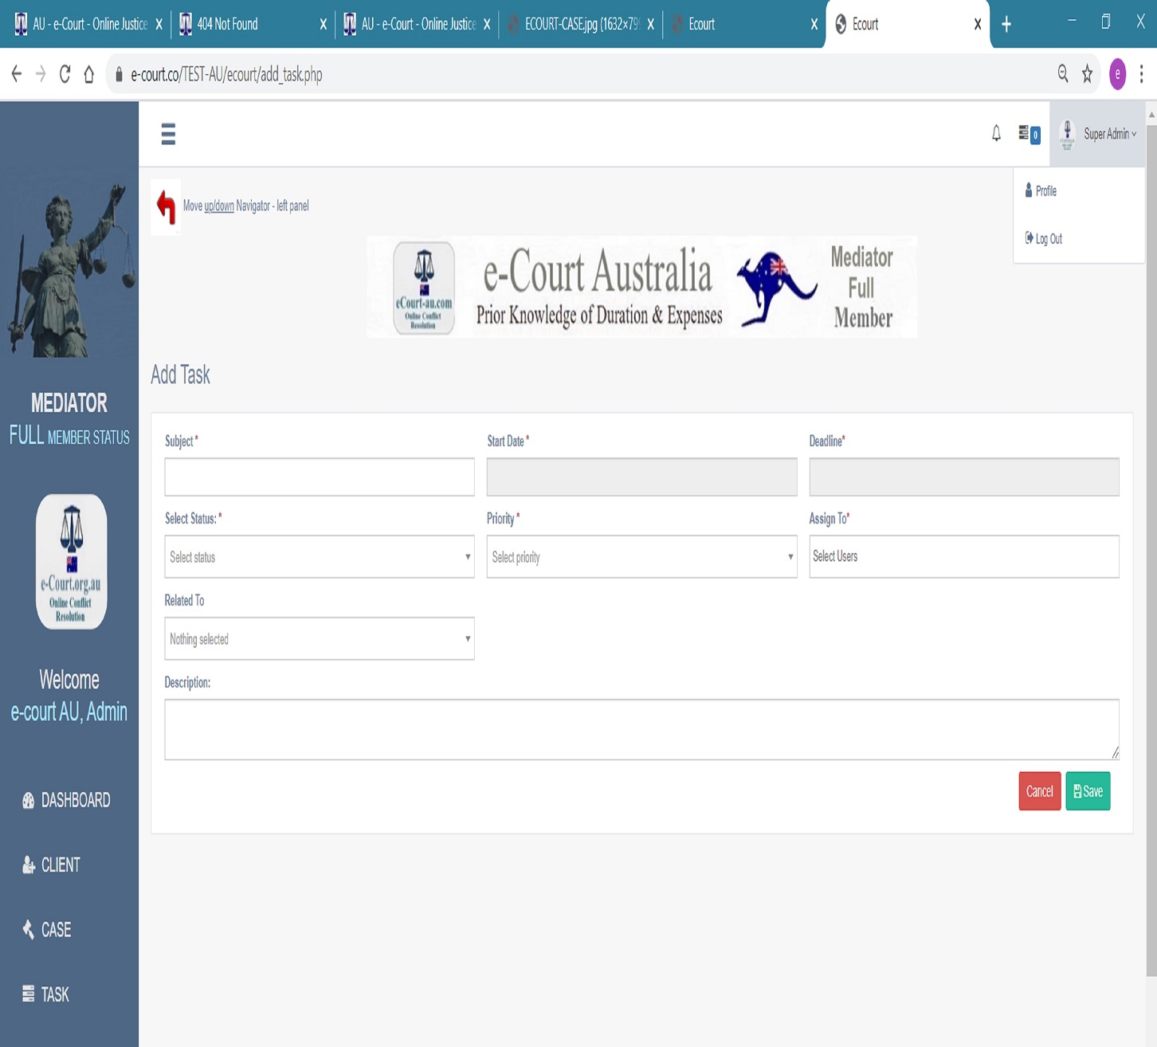1157x1047 pixels.
Task: Click into the Subject text field
Action: (319, 477)
